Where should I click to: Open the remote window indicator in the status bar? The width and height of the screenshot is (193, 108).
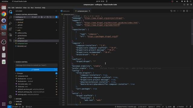9,107
